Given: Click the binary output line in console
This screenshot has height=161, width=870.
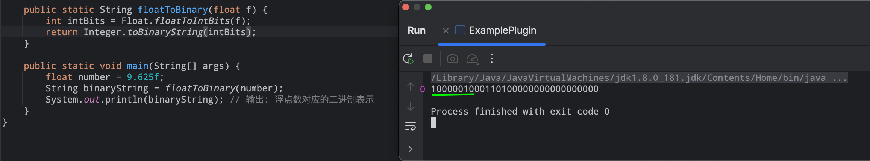Looking at the screenshot, I should pos(514,89).
